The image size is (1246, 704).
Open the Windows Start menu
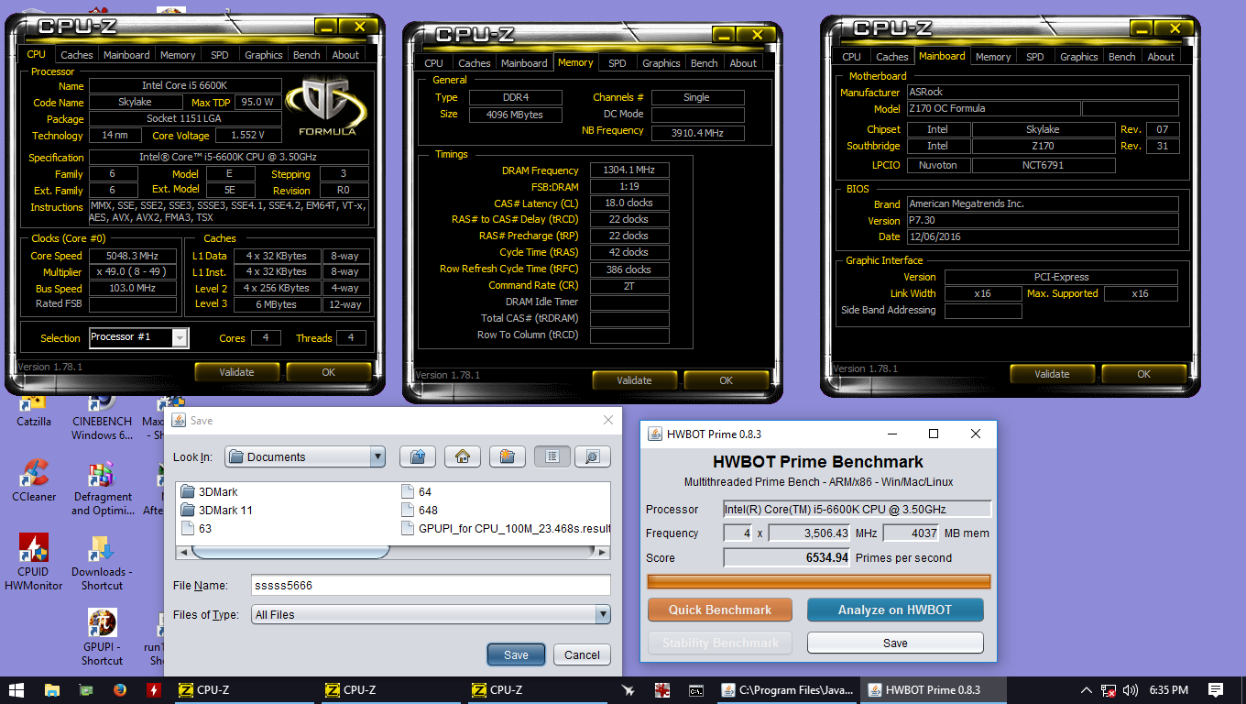tap(17, 690)
